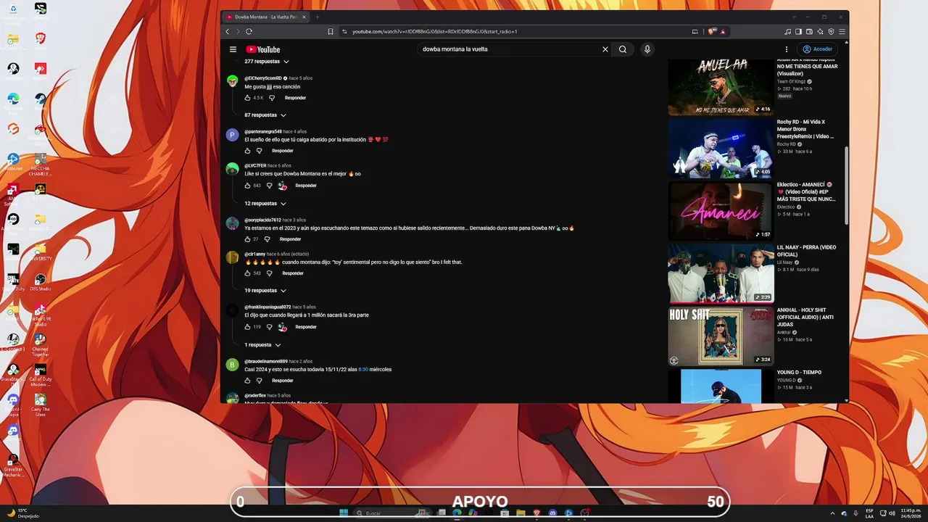Open the Rochy RD Mi Vida video thumbnail
The width and height of the screenshot is (928, 522).
tap(721, 149)
